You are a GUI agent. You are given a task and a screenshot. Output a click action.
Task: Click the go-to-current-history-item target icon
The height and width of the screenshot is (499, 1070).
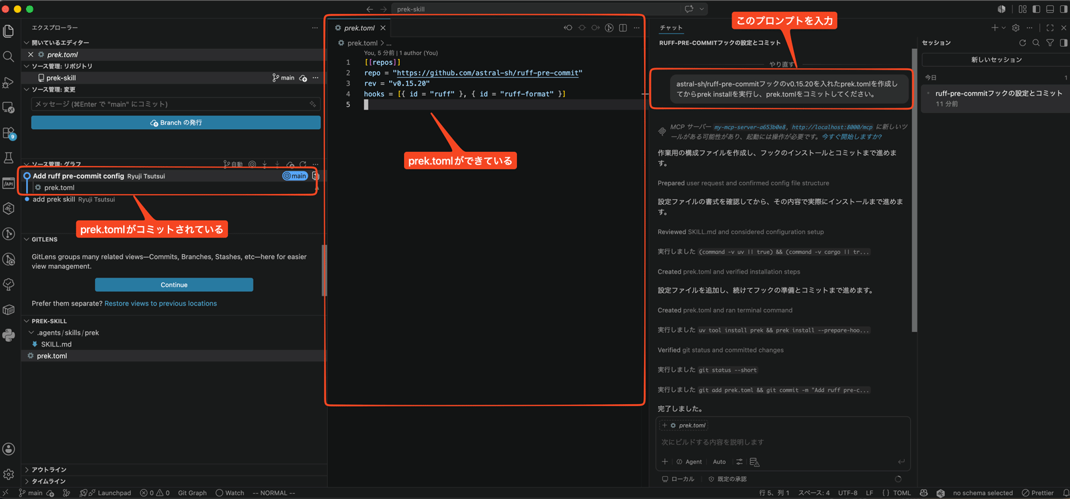(x=252, y=164)
